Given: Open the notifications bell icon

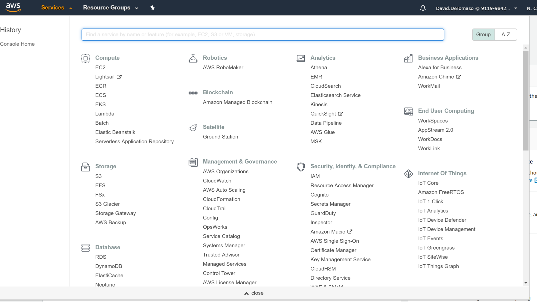Looking at the screenshot, I should [423, 8].
